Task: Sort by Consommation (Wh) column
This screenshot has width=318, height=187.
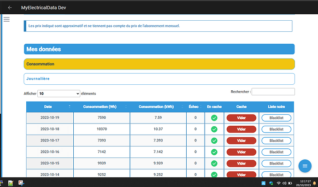Action: pos(101,107)
